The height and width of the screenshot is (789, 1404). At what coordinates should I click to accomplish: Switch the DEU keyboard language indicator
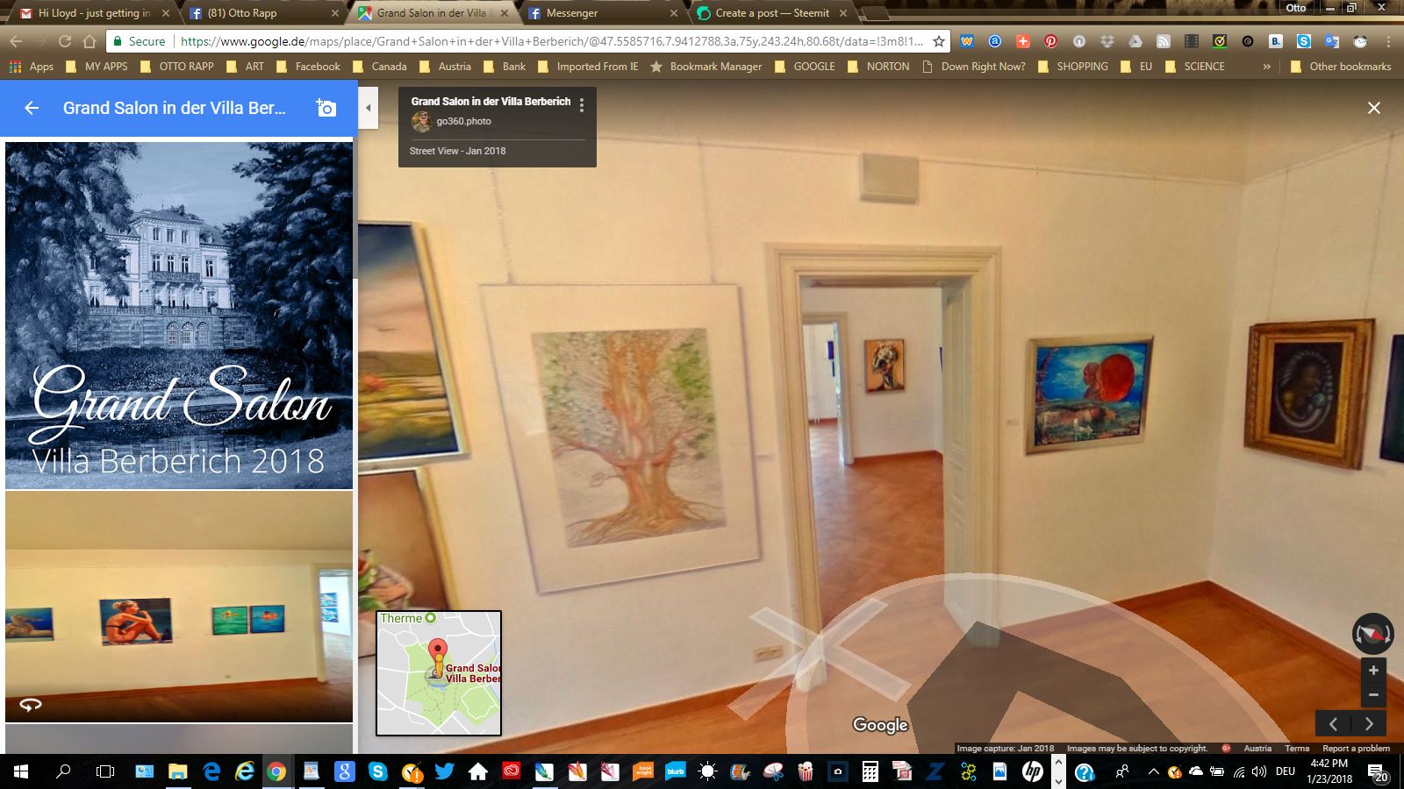click(1286, 771)
